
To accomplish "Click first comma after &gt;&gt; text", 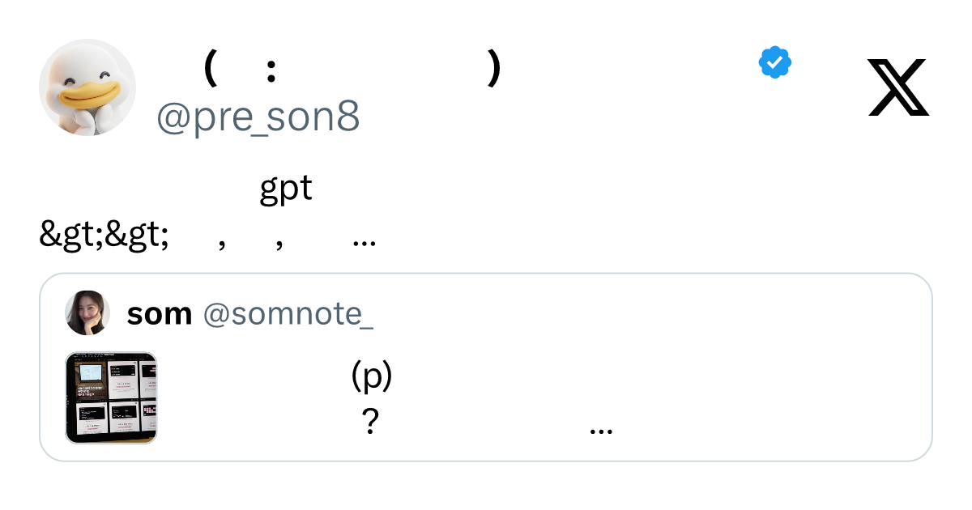I will tap(222, 245).
